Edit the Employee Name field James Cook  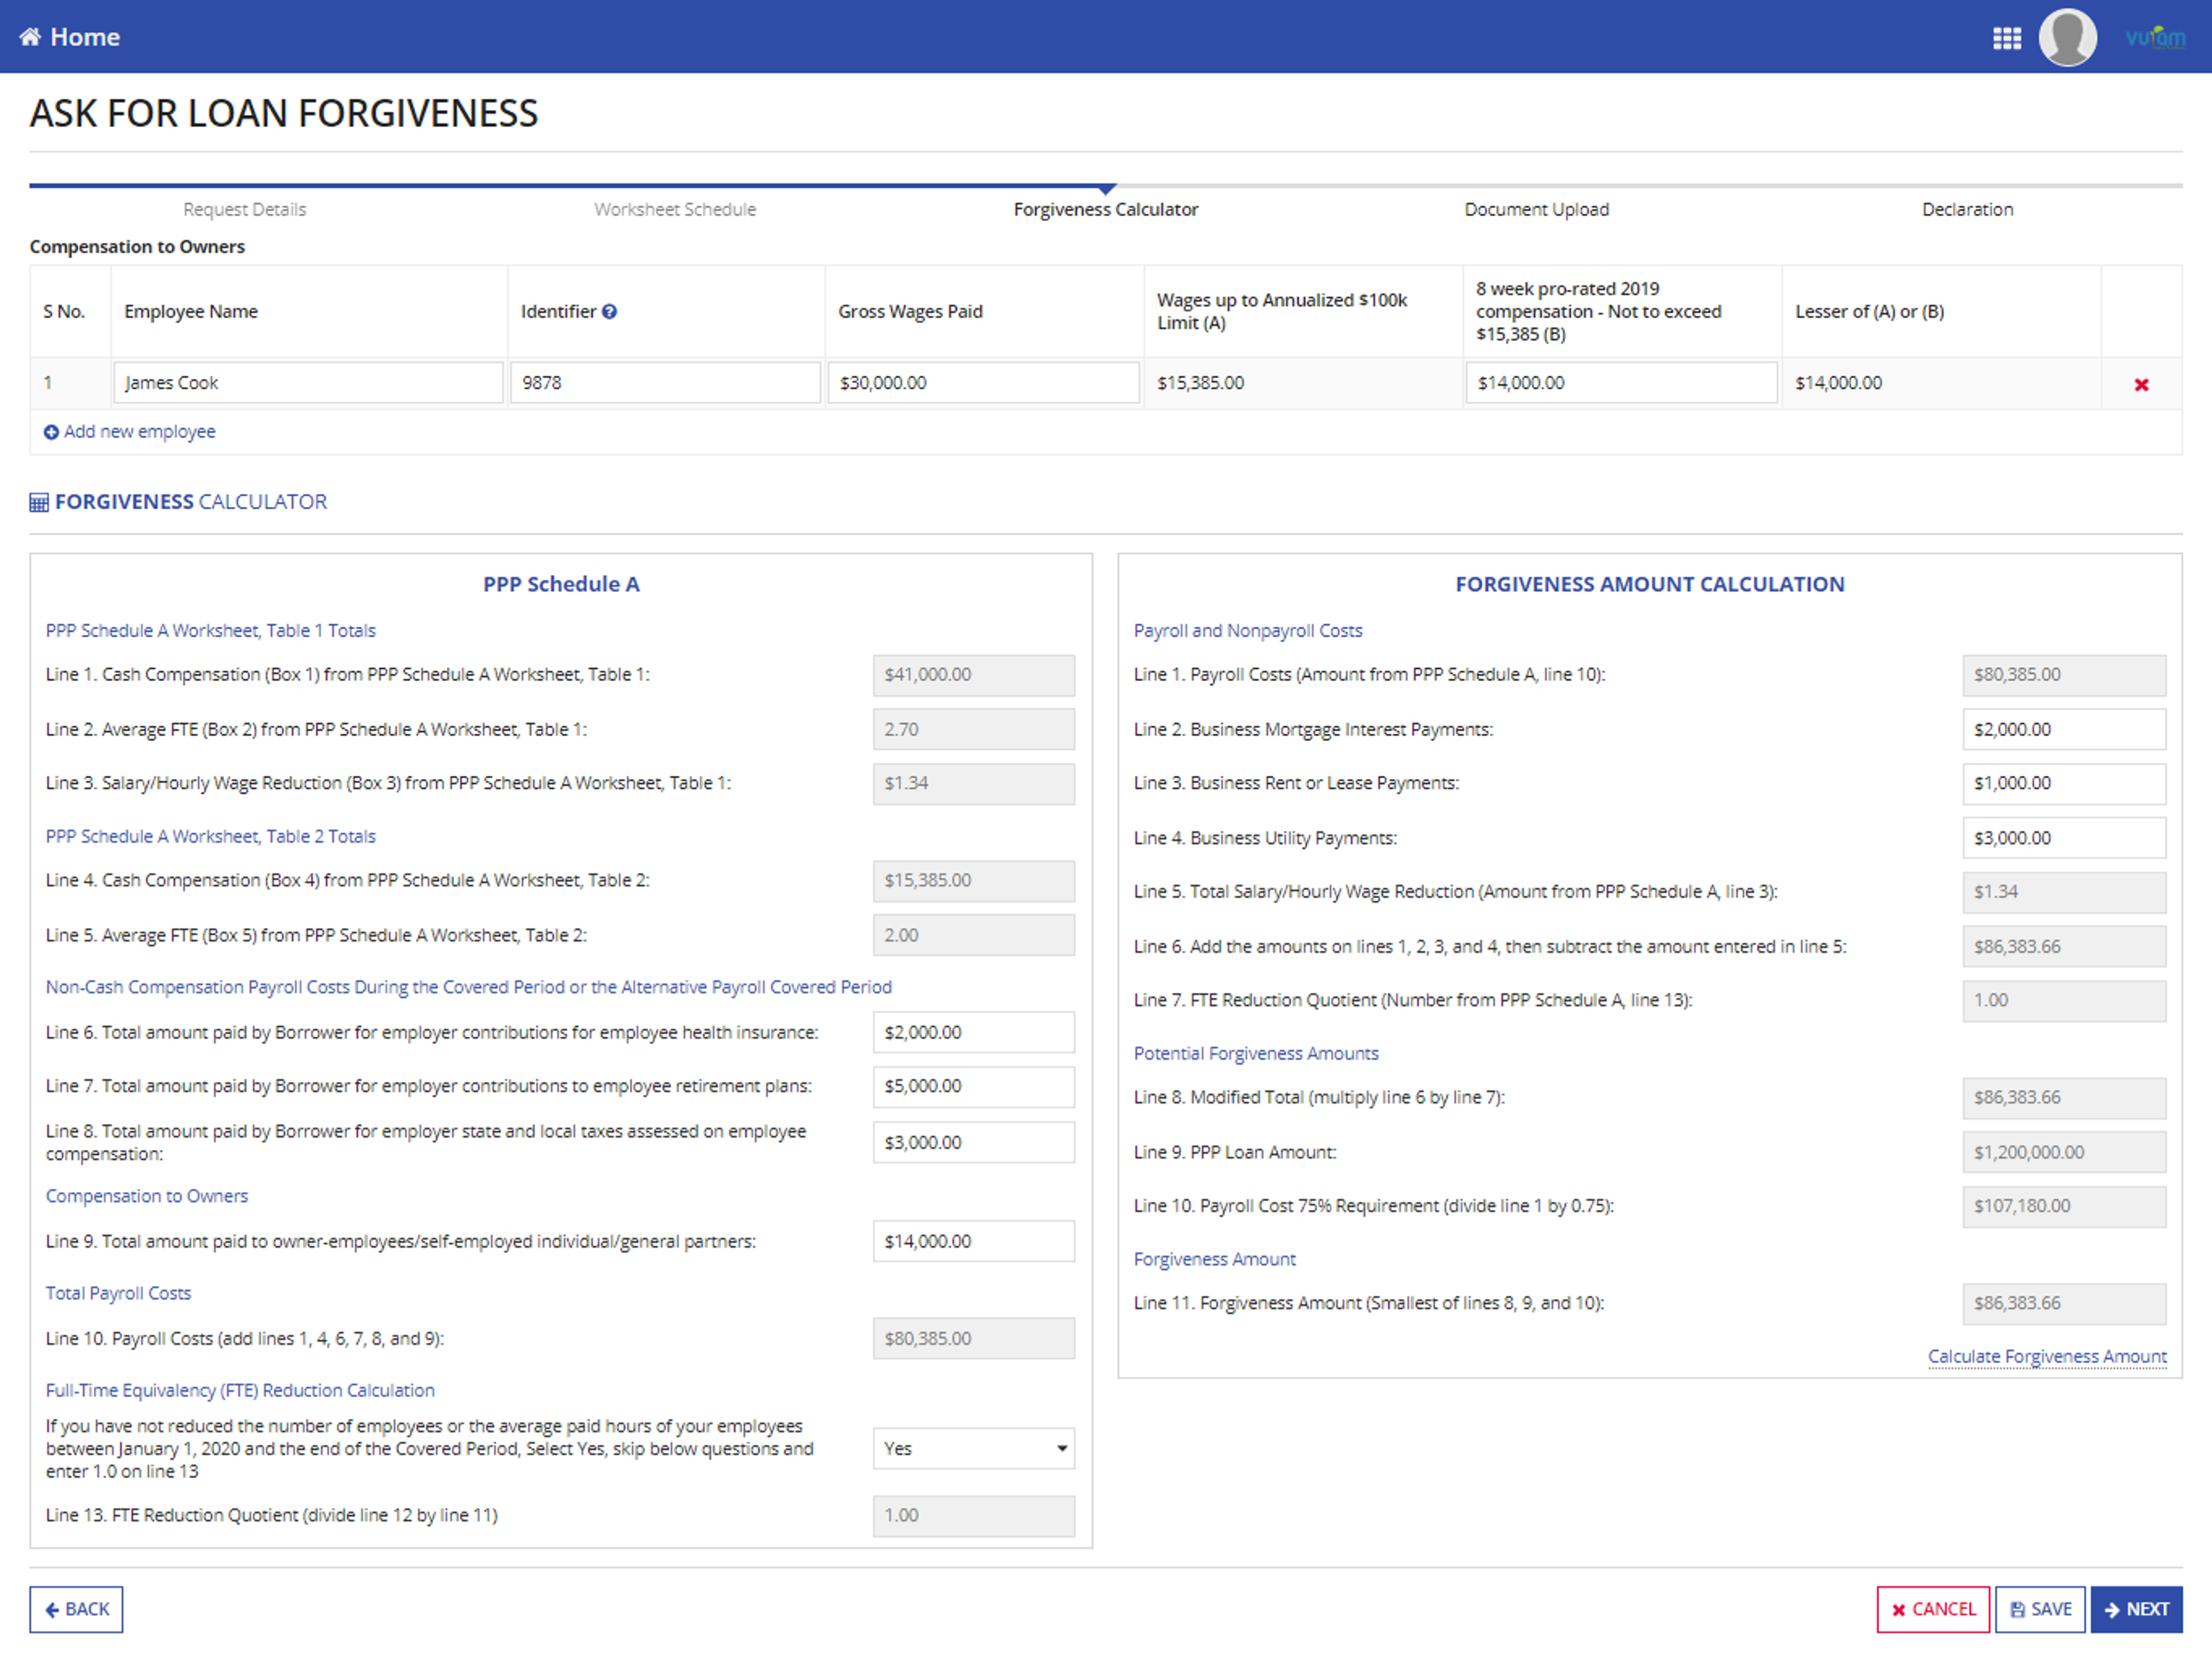pyautogui.click(x=308, y=383)
